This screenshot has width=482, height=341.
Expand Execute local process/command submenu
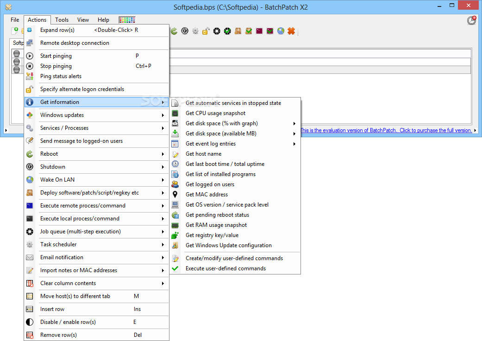[x=96, y=219]
